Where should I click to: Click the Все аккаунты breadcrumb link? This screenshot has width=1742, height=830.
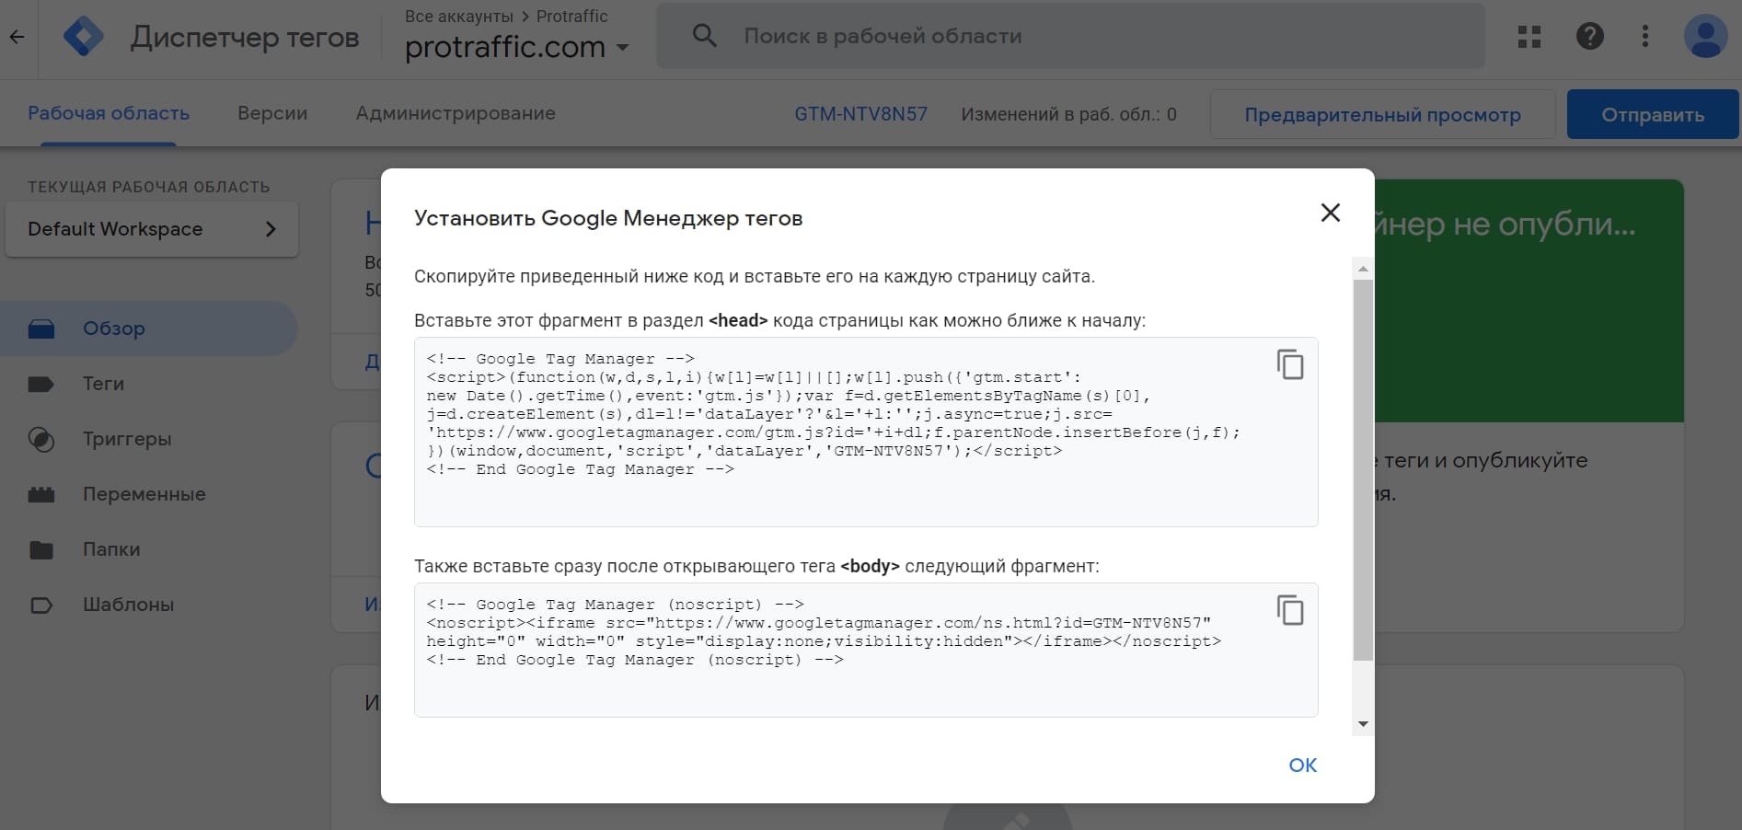tap(459, 17)
